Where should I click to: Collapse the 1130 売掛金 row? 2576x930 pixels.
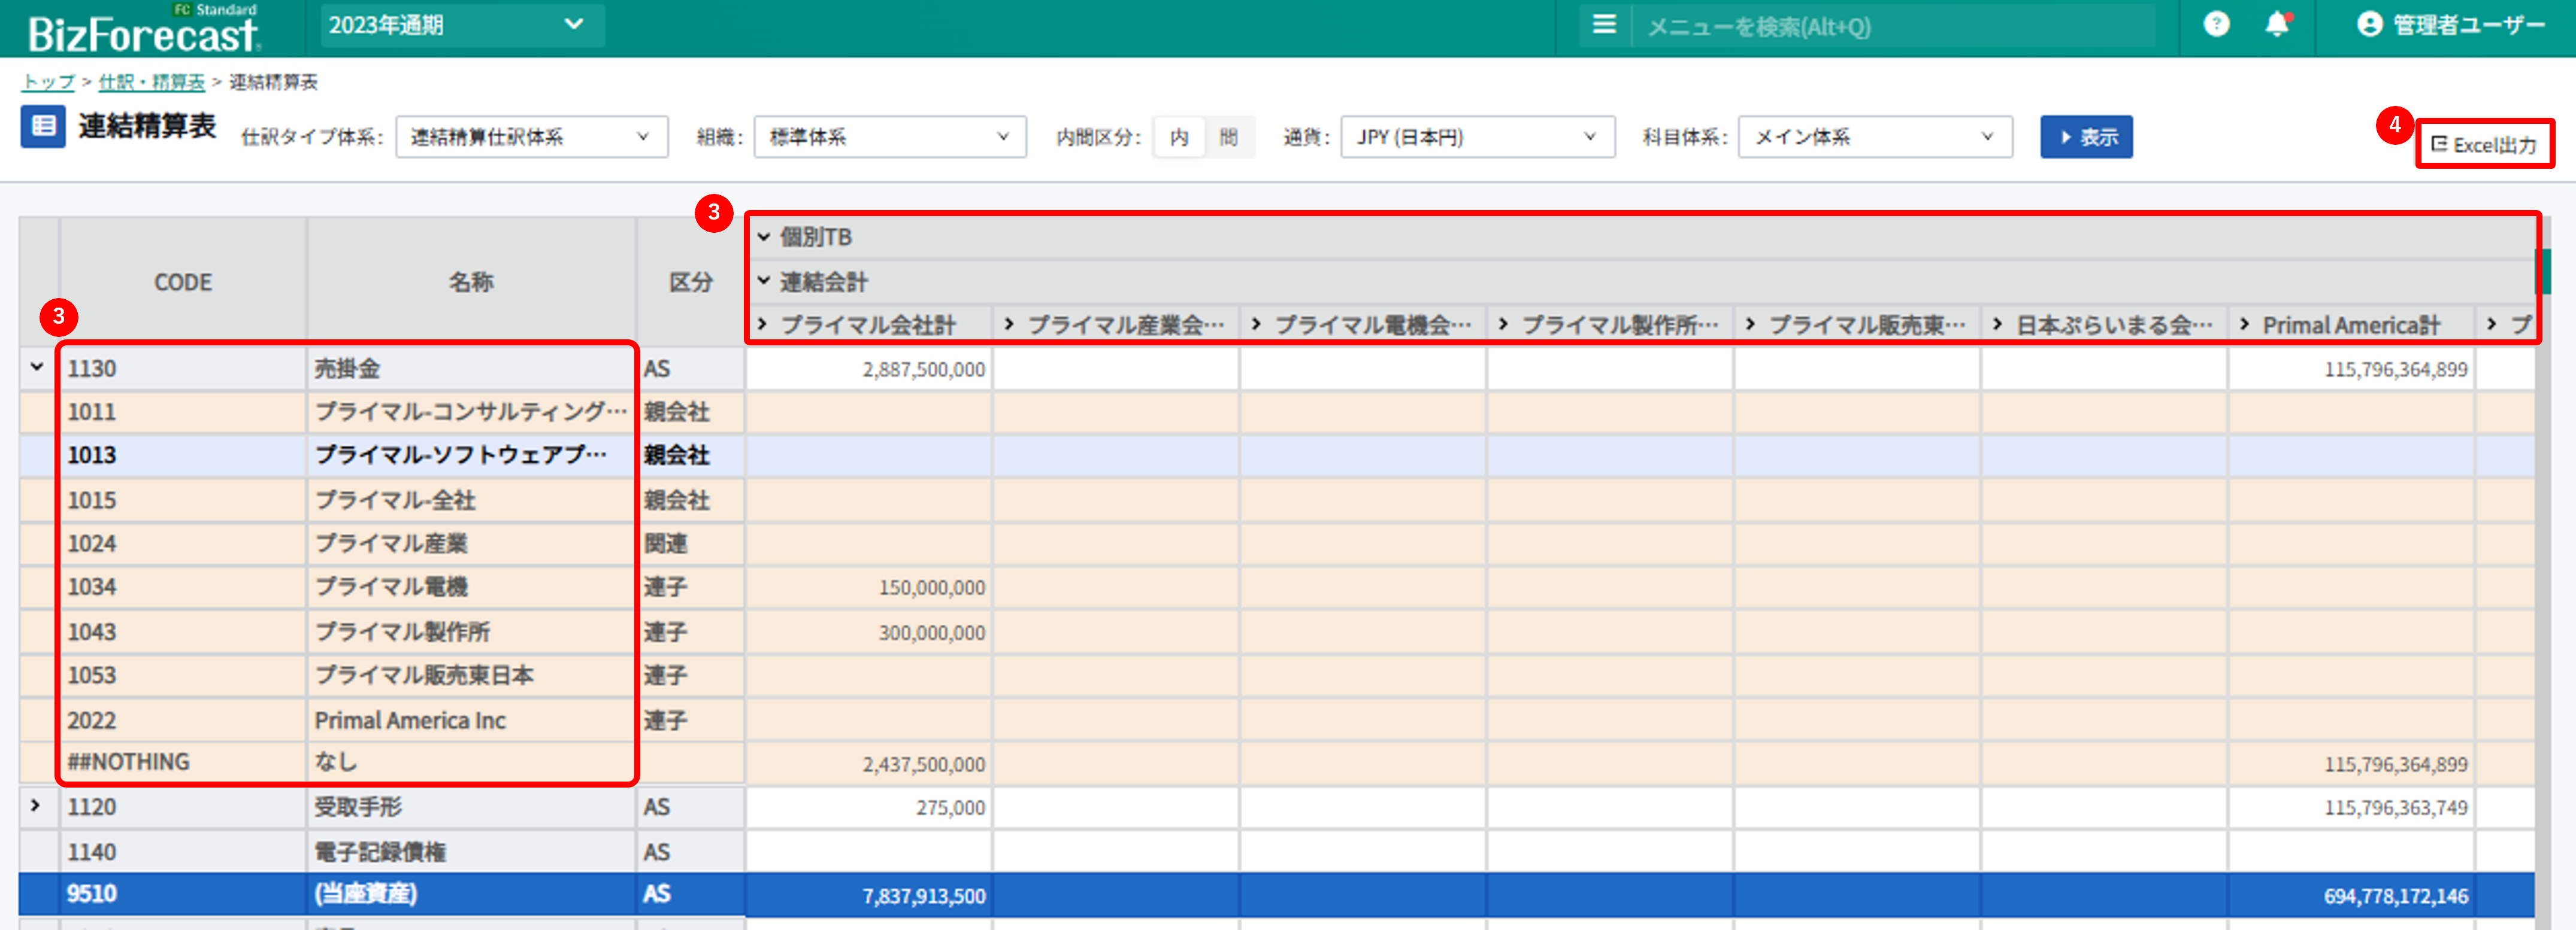pyautogui.click(x=37, y=367)
